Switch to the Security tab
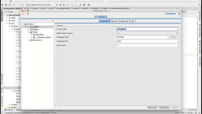Screen dimensions: 202x114 click(114, 22)
